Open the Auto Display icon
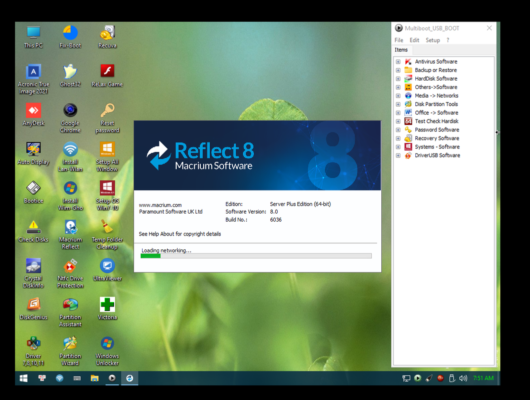530x400 pixels. point(34,153)
